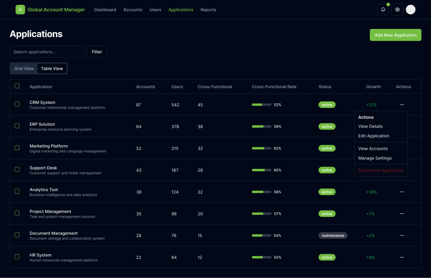
Task: Click the maintenance status badge
Action: 333,236
